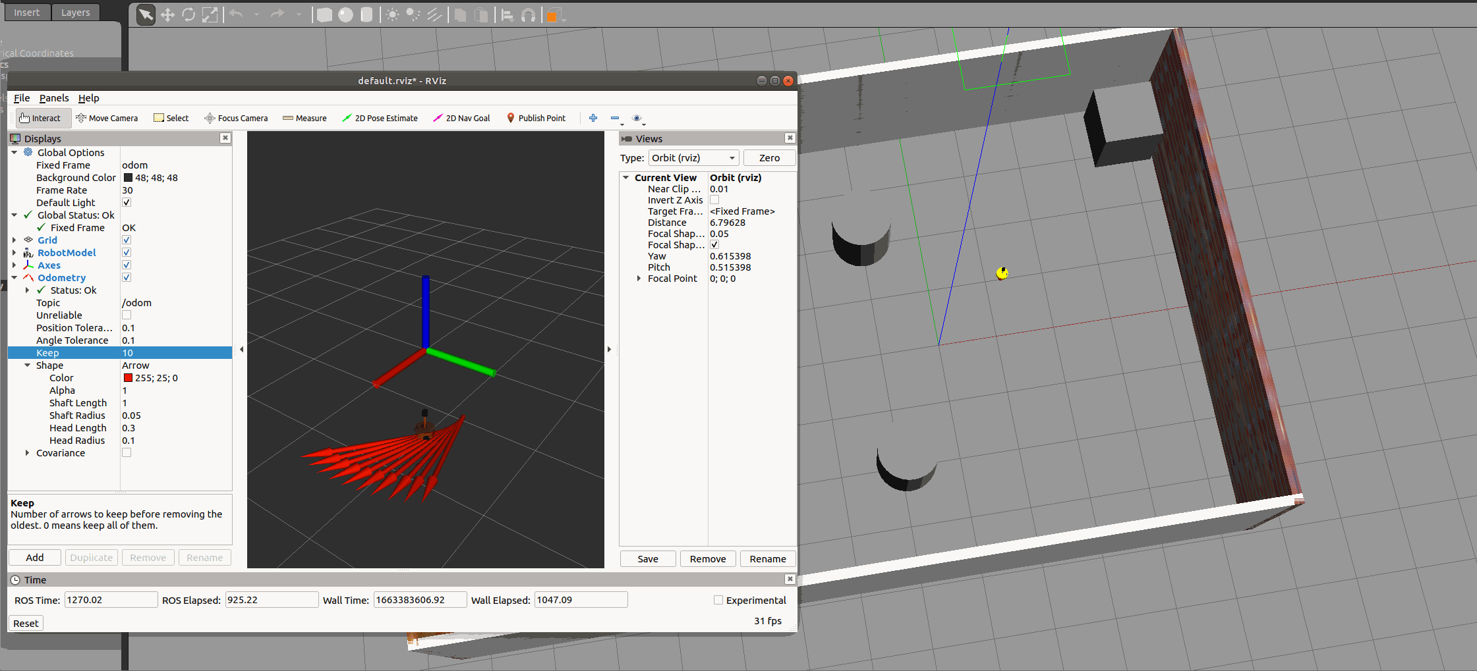Uncheck the Default Light checkbox
The image size is (1477, 671).
[127, 202]
